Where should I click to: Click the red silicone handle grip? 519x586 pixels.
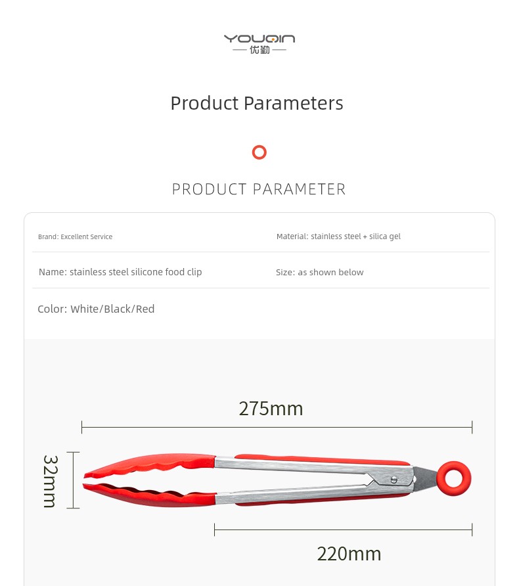[315, 458]
